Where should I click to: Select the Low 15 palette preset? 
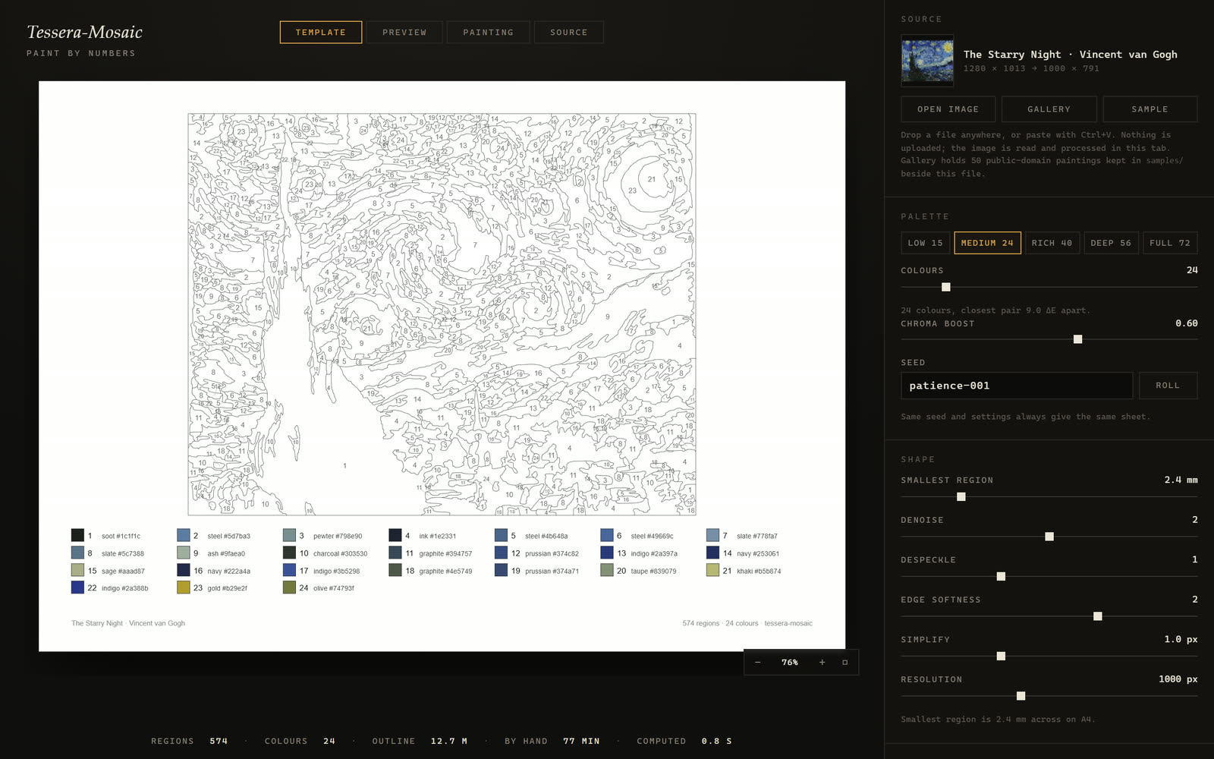click(926, 243)
